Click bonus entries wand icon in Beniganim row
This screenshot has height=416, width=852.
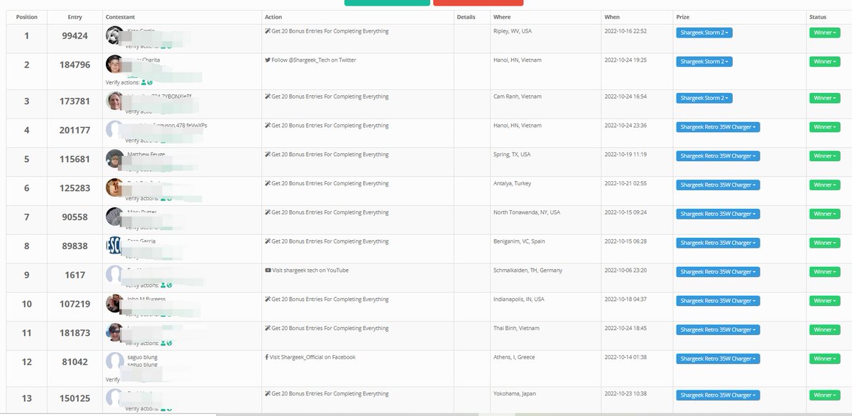click(268, 241)
